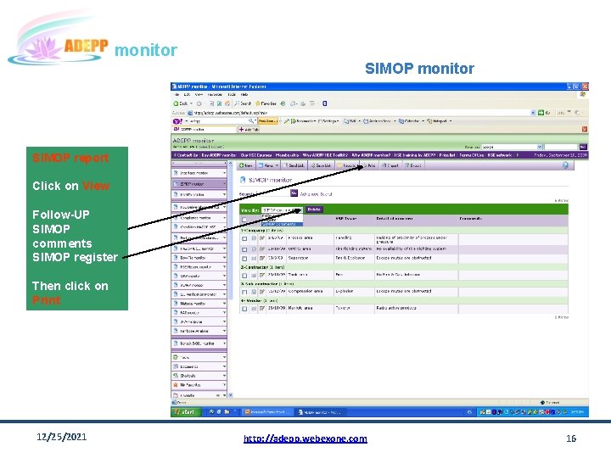Click the Help question mark icon in the list toolbar
Screen dimensions: 611x458
[x=565, y=165]
